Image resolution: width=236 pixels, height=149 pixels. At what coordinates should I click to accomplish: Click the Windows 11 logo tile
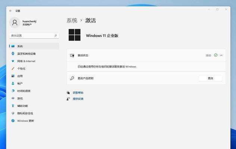coord(75,35)
